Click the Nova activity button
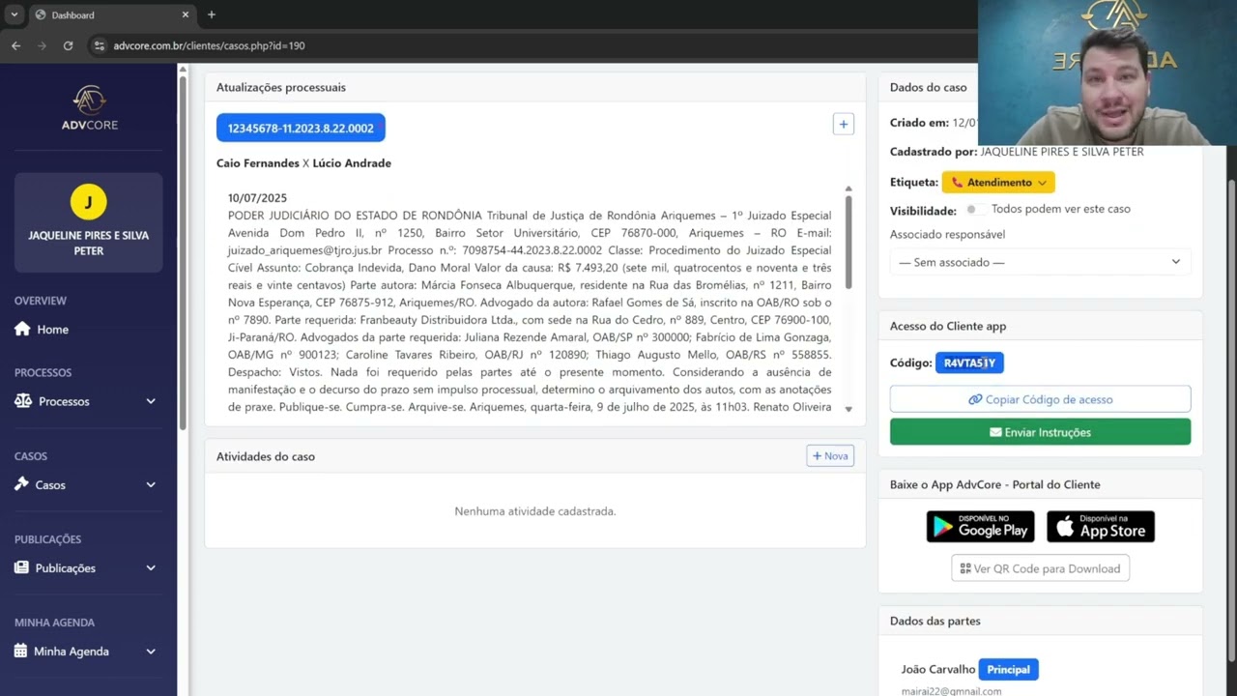This screenshot has width=1237, height=696. (x=830, y=456)
